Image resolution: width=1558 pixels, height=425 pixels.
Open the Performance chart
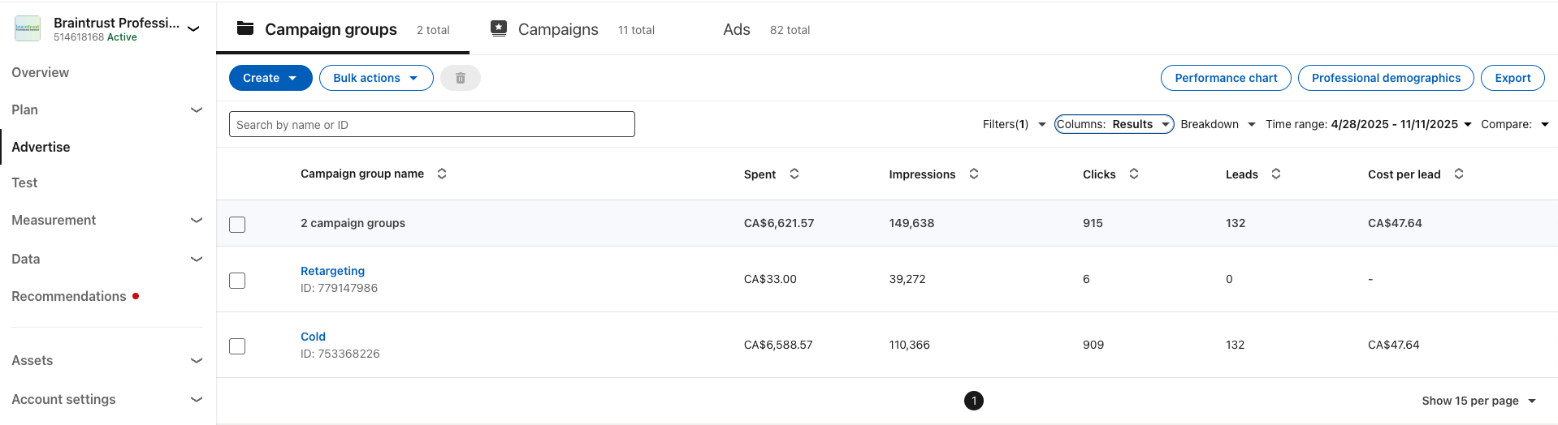(1226, 78)
